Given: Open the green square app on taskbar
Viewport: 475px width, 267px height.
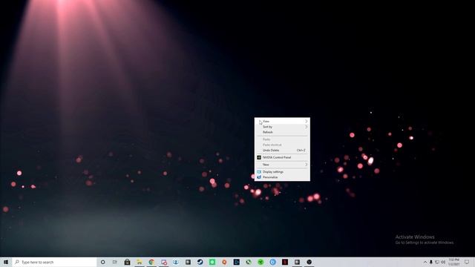Looking at the screenshot, I should click(212, 262).
